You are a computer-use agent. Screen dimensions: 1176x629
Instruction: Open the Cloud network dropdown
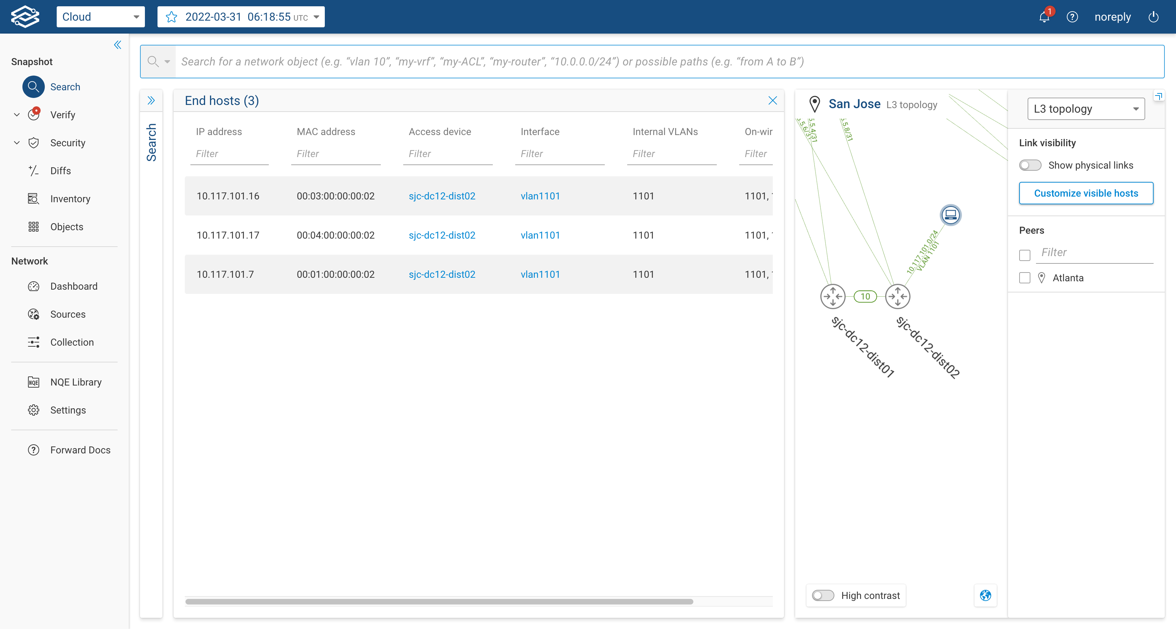click(100, 17)
